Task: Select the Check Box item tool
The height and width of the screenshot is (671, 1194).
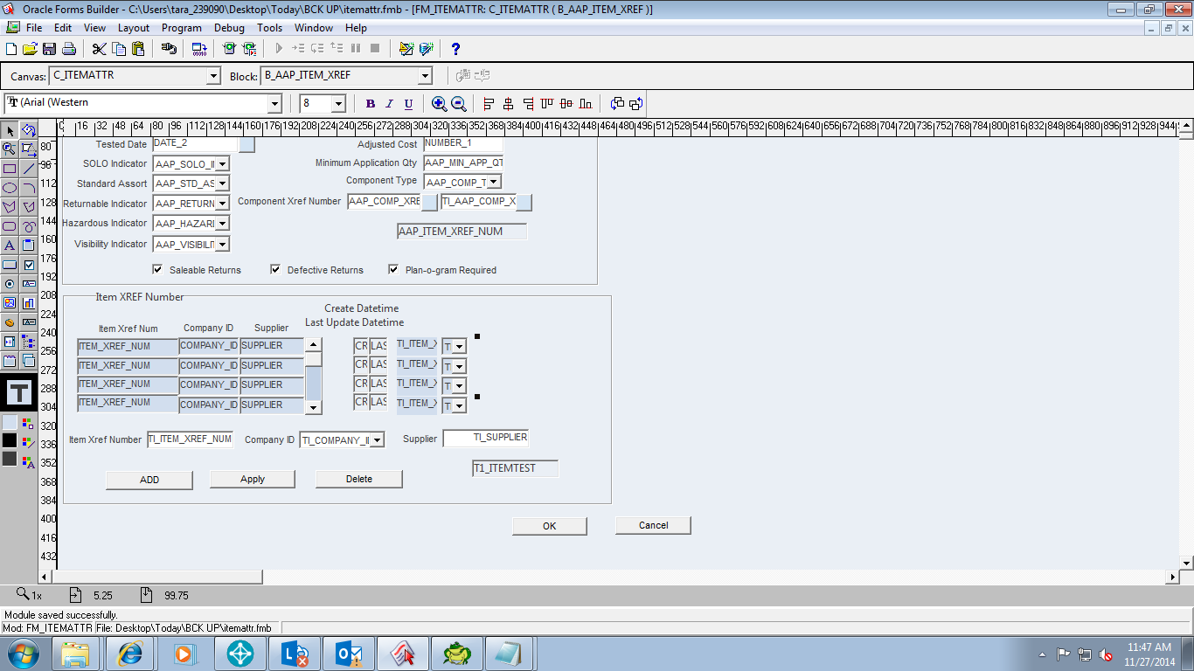Action: point(29,265)
